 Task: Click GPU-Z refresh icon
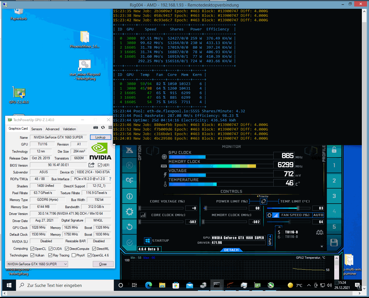point(103,127)
